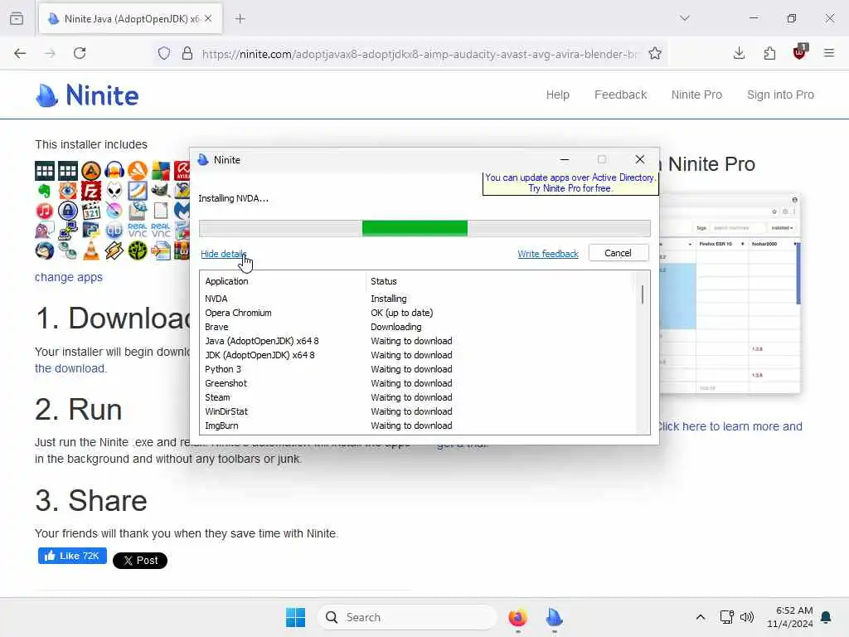The image size is (849, 637).
Task: Click the X Post share button
Action: pyautogui.click(x=139, y=561)
